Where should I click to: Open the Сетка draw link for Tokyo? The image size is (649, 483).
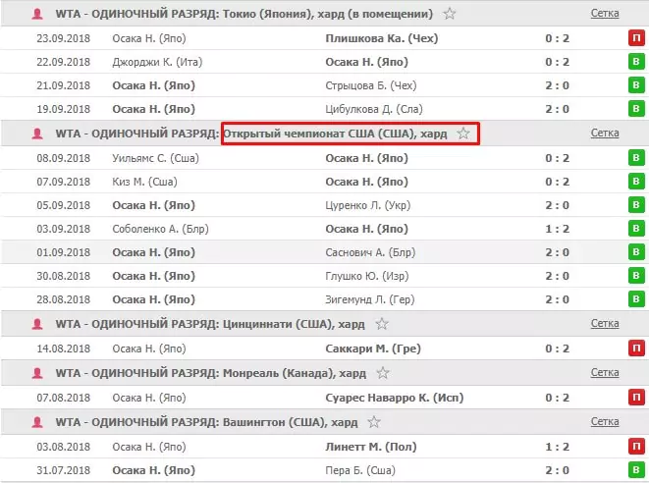pyautogui.click(x=605, y=13)
